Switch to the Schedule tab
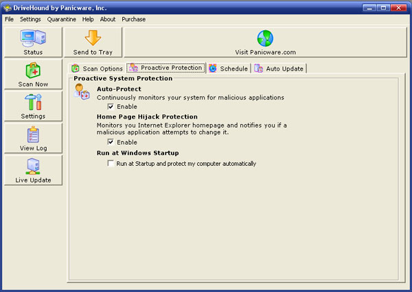The height and width of the screenshot is (292, 412). pos(229,69)
